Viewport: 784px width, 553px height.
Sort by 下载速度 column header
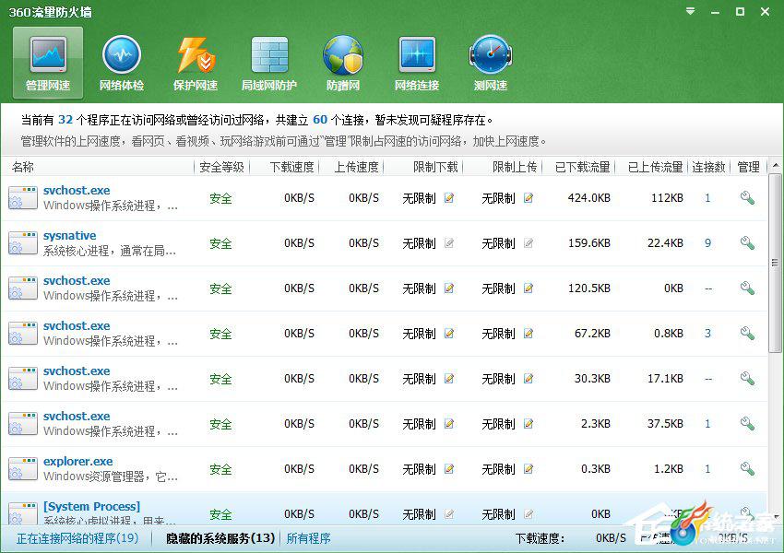pos(292,167)
